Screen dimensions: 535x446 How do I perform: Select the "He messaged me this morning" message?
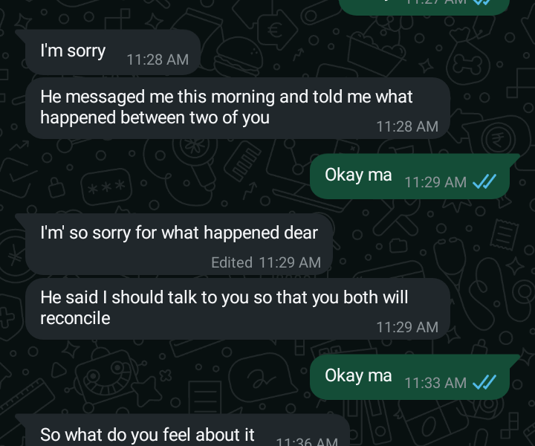pyautogui.click(x=226, y=106)
